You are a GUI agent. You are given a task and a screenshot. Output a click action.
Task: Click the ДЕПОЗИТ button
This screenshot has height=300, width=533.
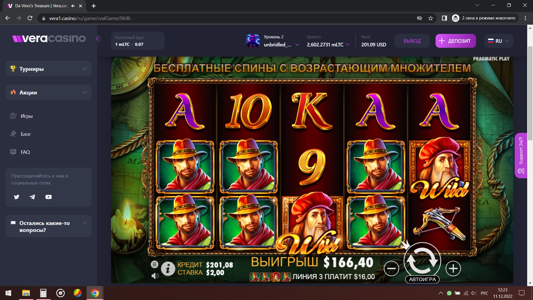pos(456,41)
